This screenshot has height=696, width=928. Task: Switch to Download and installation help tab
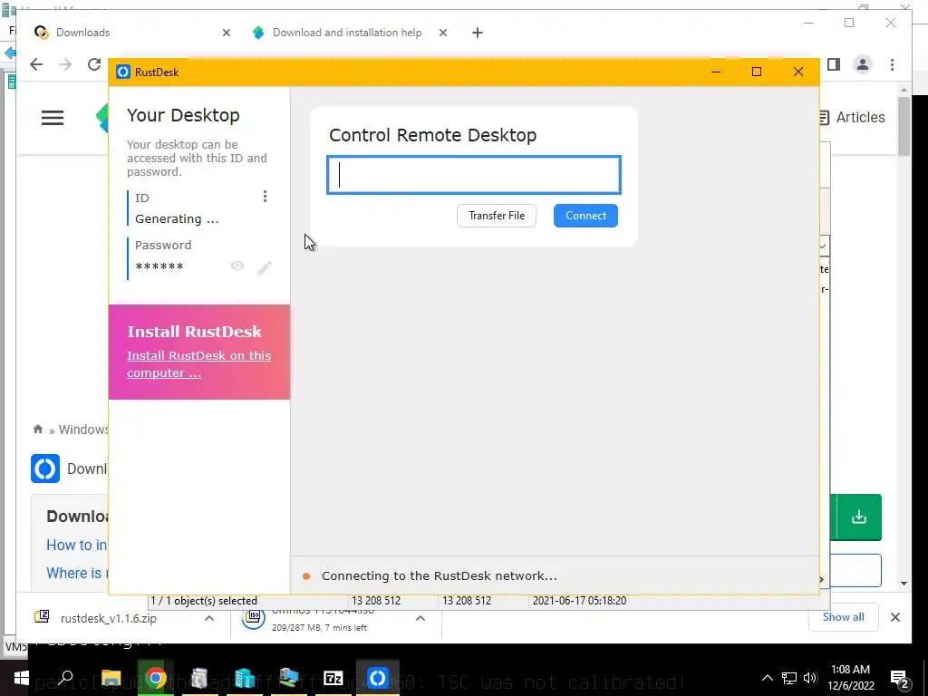pos(346,33)
